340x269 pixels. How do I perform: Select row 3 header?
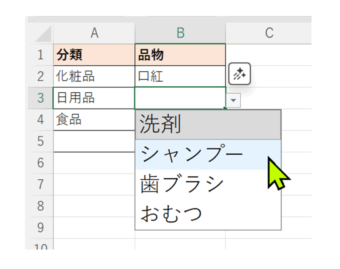pyautogui.click(x=41, y=98)
